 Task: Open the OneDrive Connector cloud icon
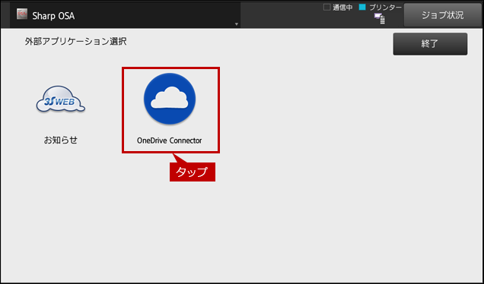click(x=170, y=99)
